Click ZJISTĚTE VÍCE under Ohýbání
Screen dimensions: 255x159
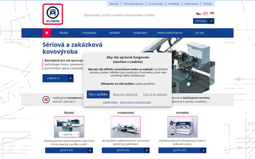[182, 151]
